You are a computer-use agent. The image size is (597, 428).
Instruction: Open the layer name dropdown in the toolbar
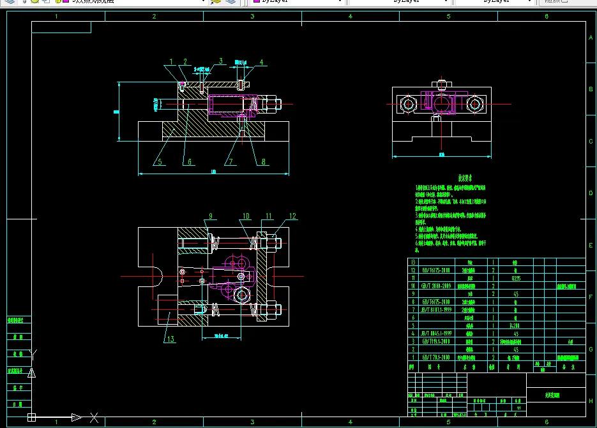pos(203,1)
